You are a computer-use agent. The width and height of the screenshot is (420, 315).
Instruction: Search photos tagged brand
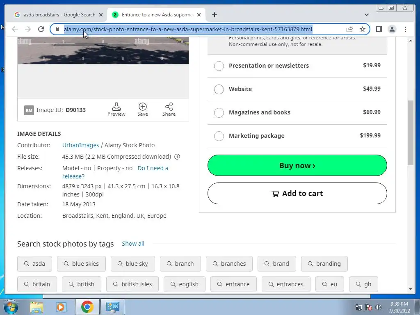tap(277, 264)
